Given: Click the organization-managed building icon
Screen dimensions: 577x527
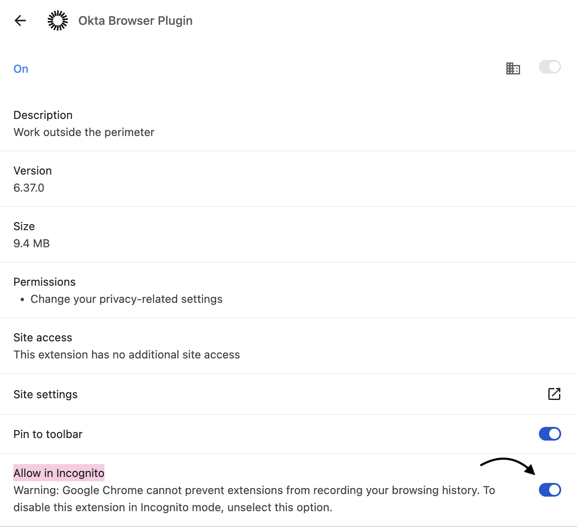Looking at the screenshot, I should point(513,68).
